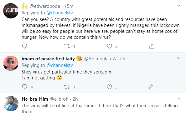Image resolution: width=186 pixels, height=116 pixels.
Task: Open the @edwardbode profile handle
Action: tap(45, 6)
